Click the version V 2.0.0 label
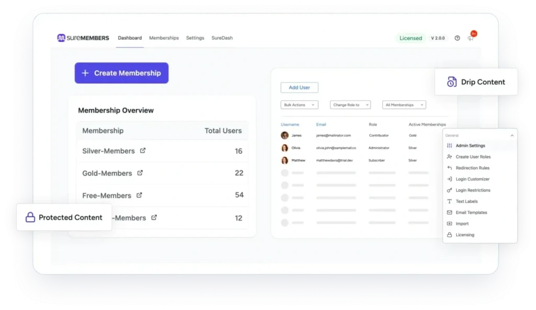This screenshot has height=310, width=536. coord(438,38)
